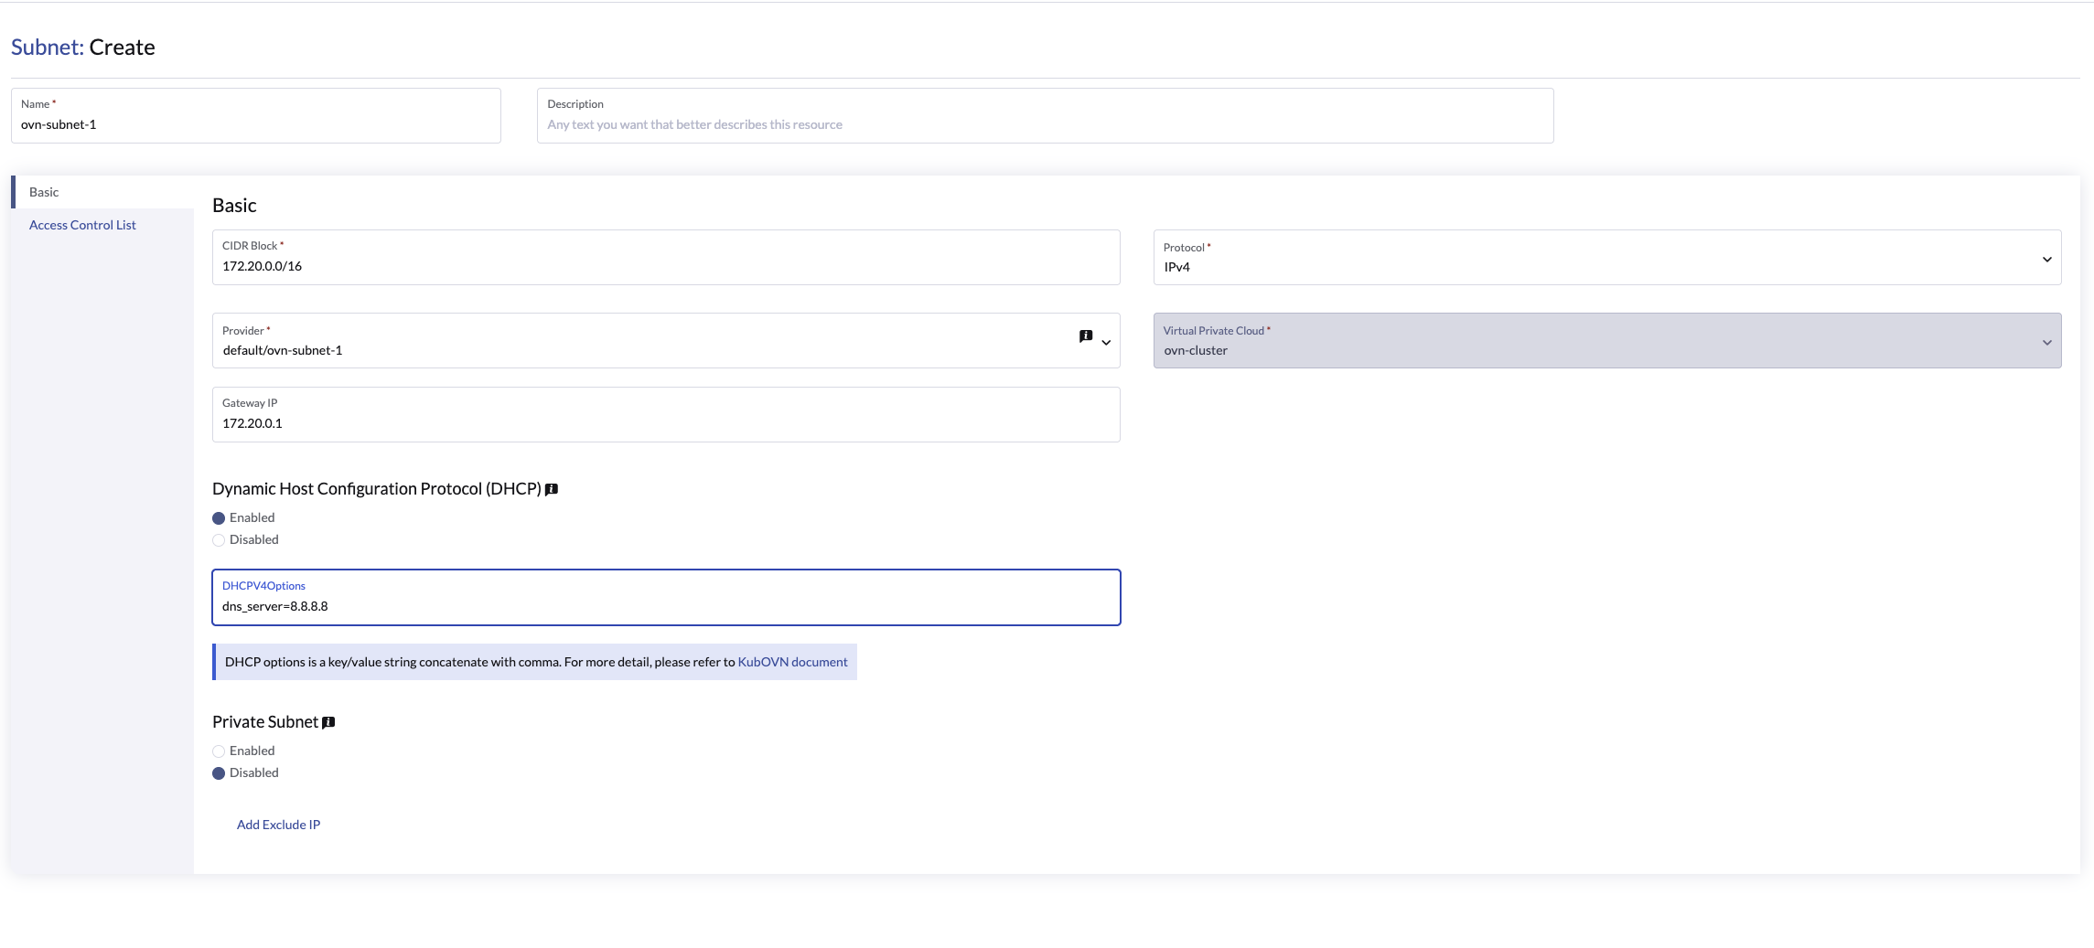Click the DHCP section help icon
2094x948 pixels.
(x=552, y=490)
